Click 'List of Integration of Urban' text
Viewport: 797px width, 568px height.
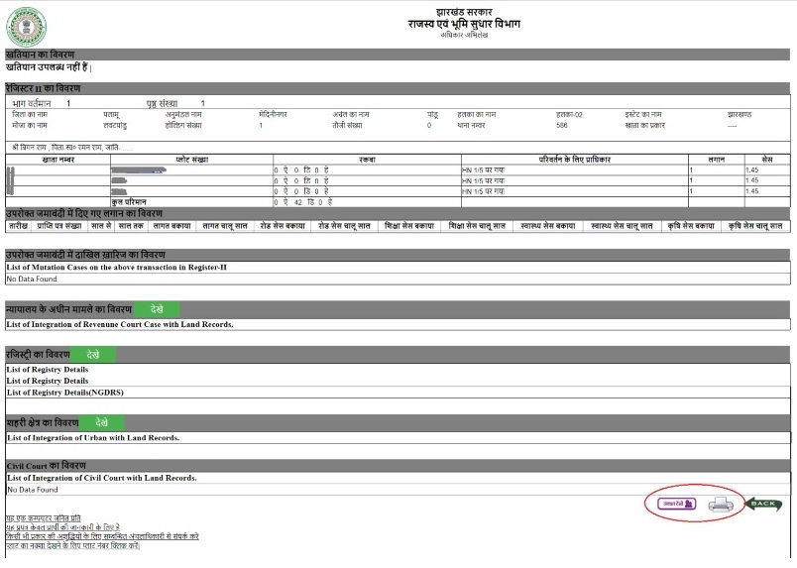(93, 438)
